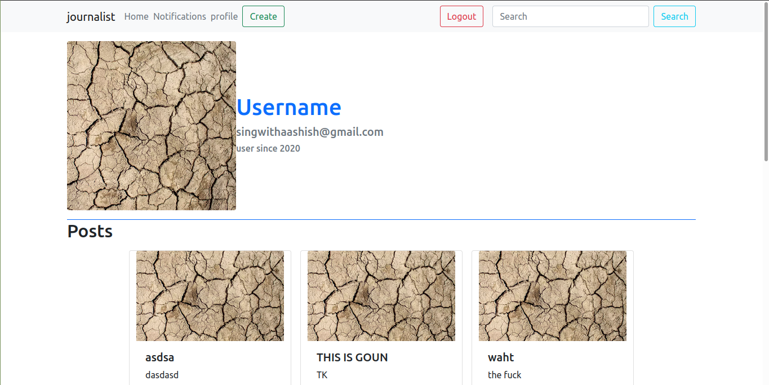Click the blue Username heading
The height and width of the screenshot is (385, 769).
288,107
